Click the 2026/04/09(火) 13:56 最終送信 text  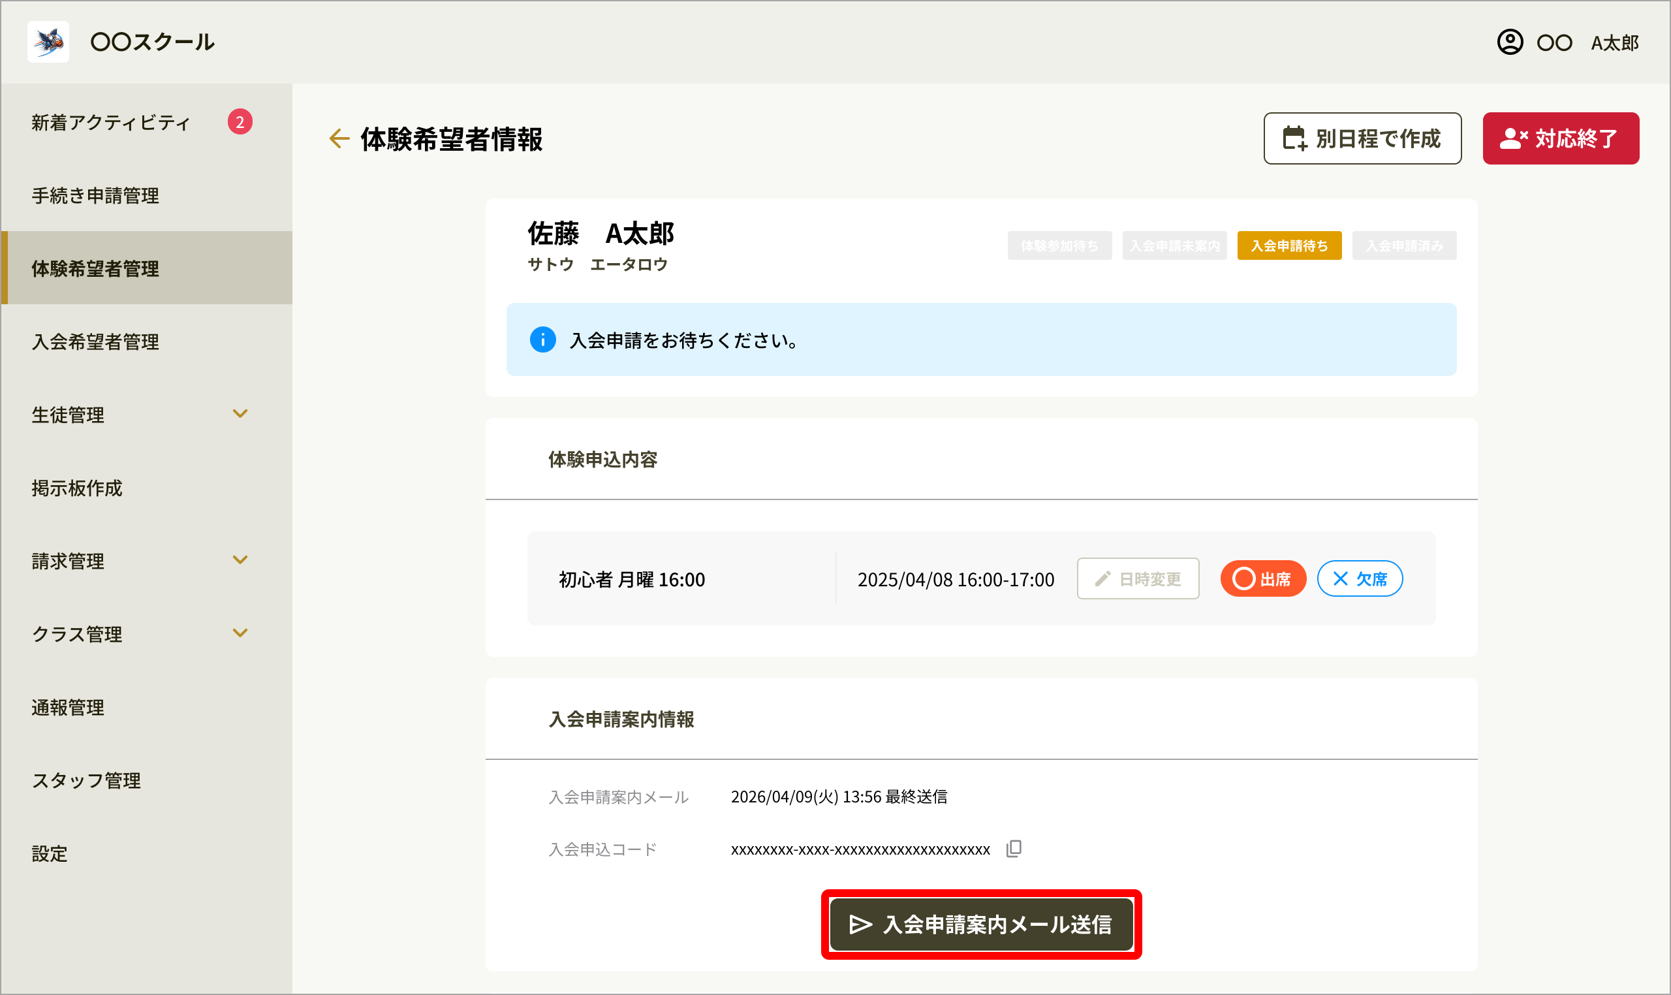[839, 797]
